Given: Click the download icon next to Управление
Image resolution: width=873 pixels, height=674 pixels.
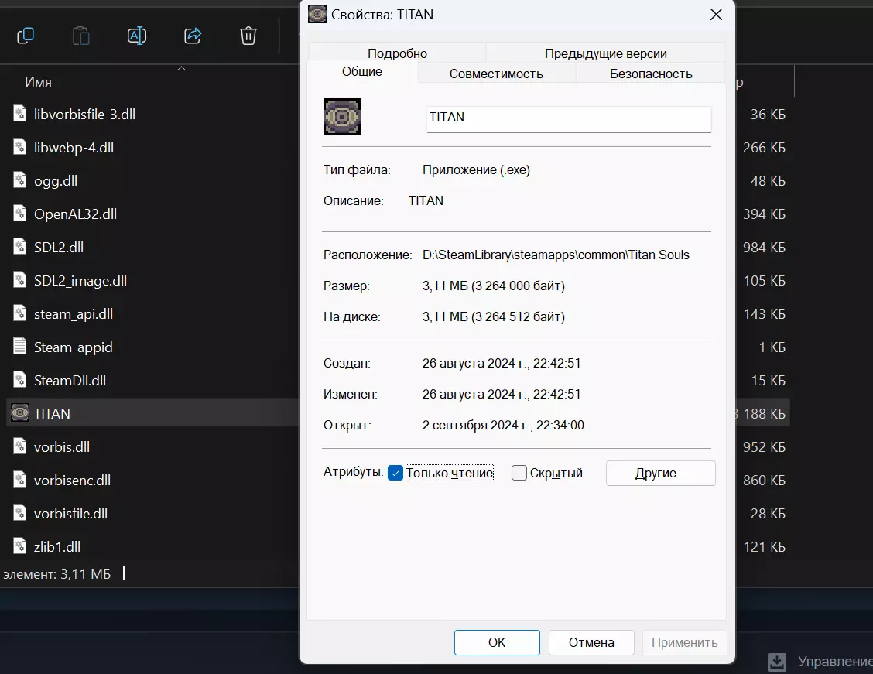Looking at the screenshot, I should pyautogui.click(x=777, y=662).
